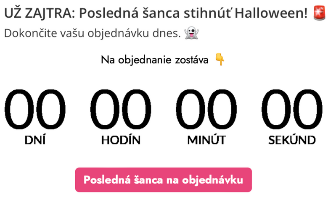Screen dimensions: 336x197
Task: Click the minutes countdown number
Action: tap(206, 109)
